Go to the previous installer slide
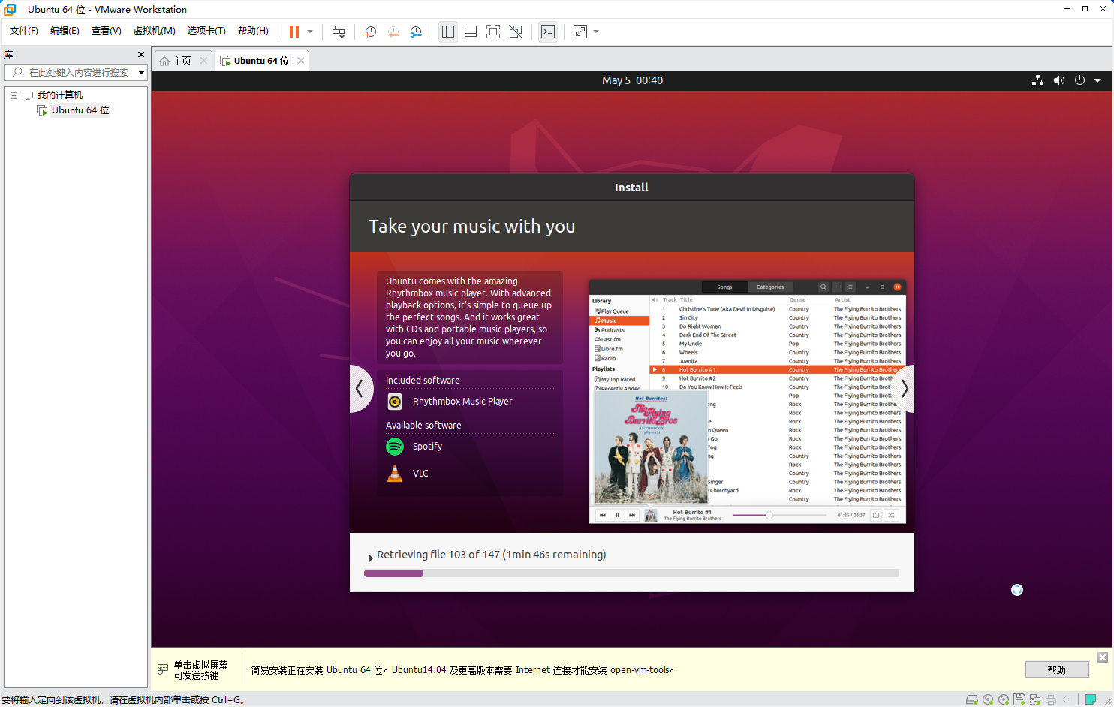This screenshot has height=707, width=1114. click(360, 389)
